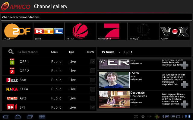Tap the Android robot notification icon

click(157, 117)
